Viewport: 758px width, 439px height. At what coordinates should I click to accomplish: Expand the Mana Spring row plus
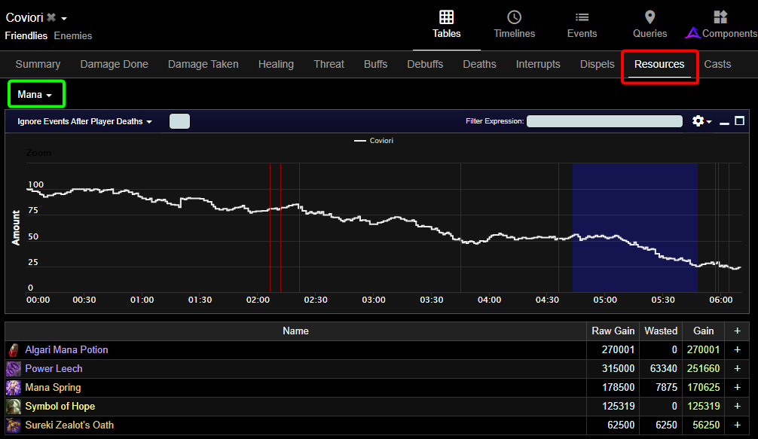click(x=737, y=387)
